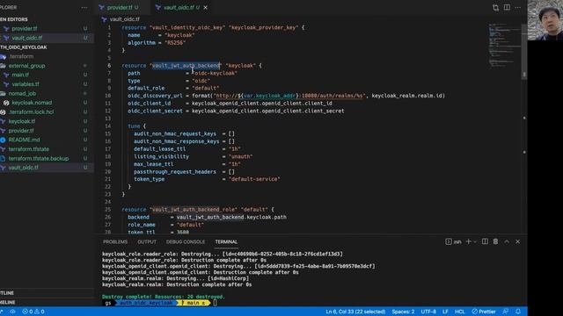The width and height of the screenshot is (563, 316).
Task: Open the feedback icon in status bar
Action: click(x=506, y=312)
